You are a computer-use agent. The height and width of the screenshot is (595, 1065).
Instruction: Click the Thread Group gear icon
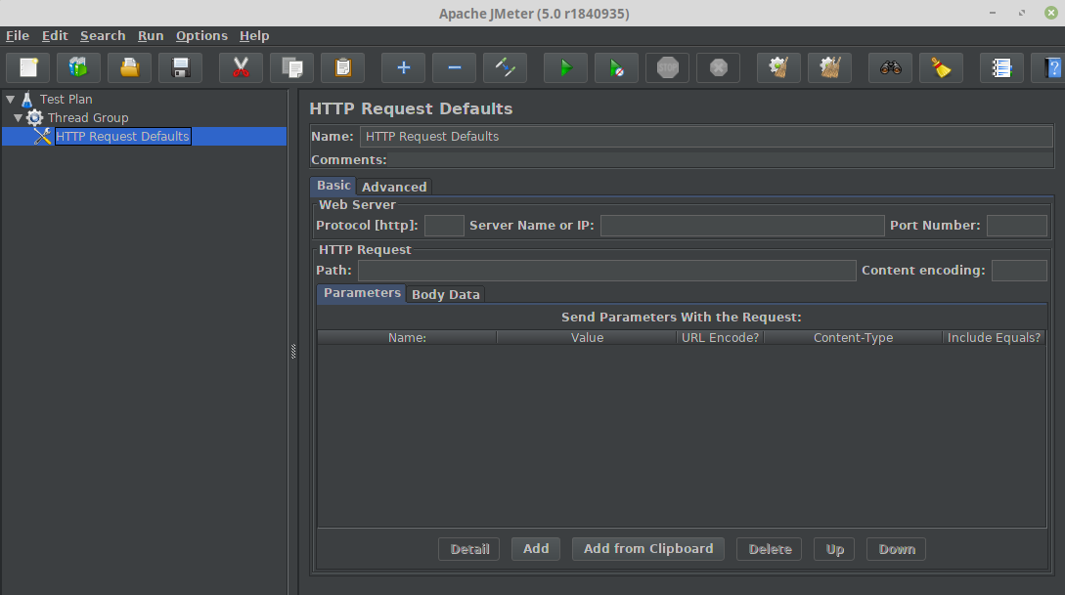[x=34, y=118]
